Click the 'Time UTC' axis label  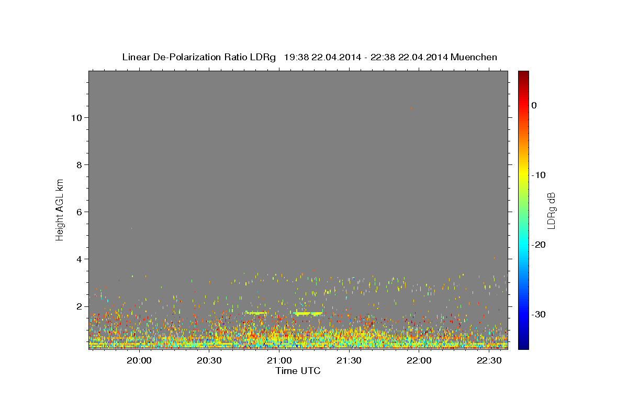298,371
